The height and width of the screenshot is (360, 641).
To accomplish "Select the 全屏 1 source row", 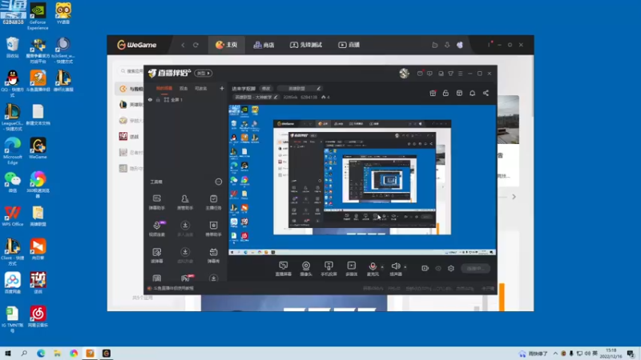I will [x=186, y=99].
